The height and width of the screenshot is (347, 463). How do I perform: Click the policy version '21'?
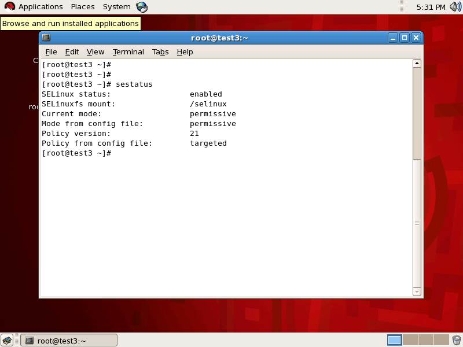pyautogui.click(x=194, y=134)
